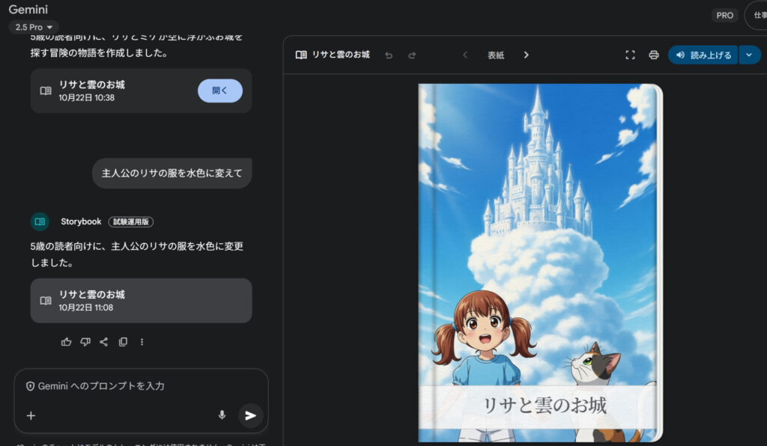Undo the last storybook change
Screen dimensions: 767x446
click(388, 55)
